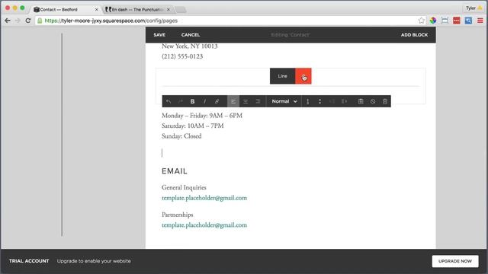Open the blue search extension icon
This screenshot has height=274, width=488.
tap(468, 21)
